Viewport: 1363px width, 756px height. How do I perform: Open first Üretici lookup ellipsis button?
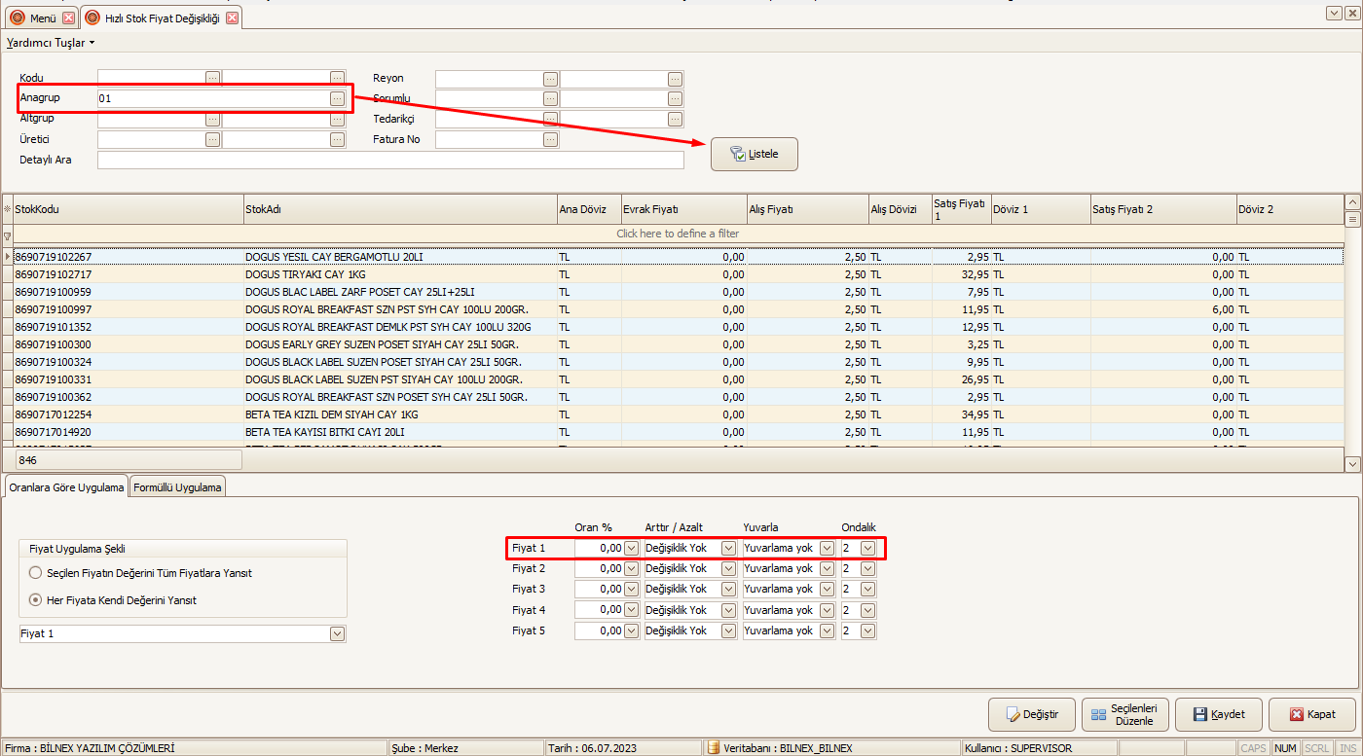coord(212,139)
